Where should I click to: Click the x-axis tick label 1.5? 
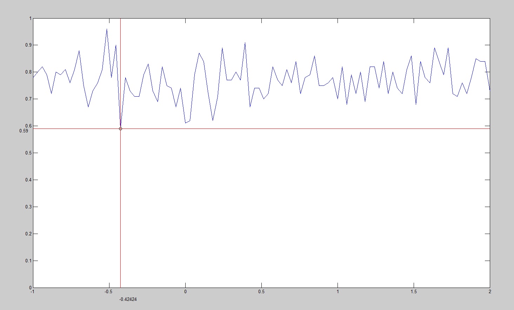[414, 292]
